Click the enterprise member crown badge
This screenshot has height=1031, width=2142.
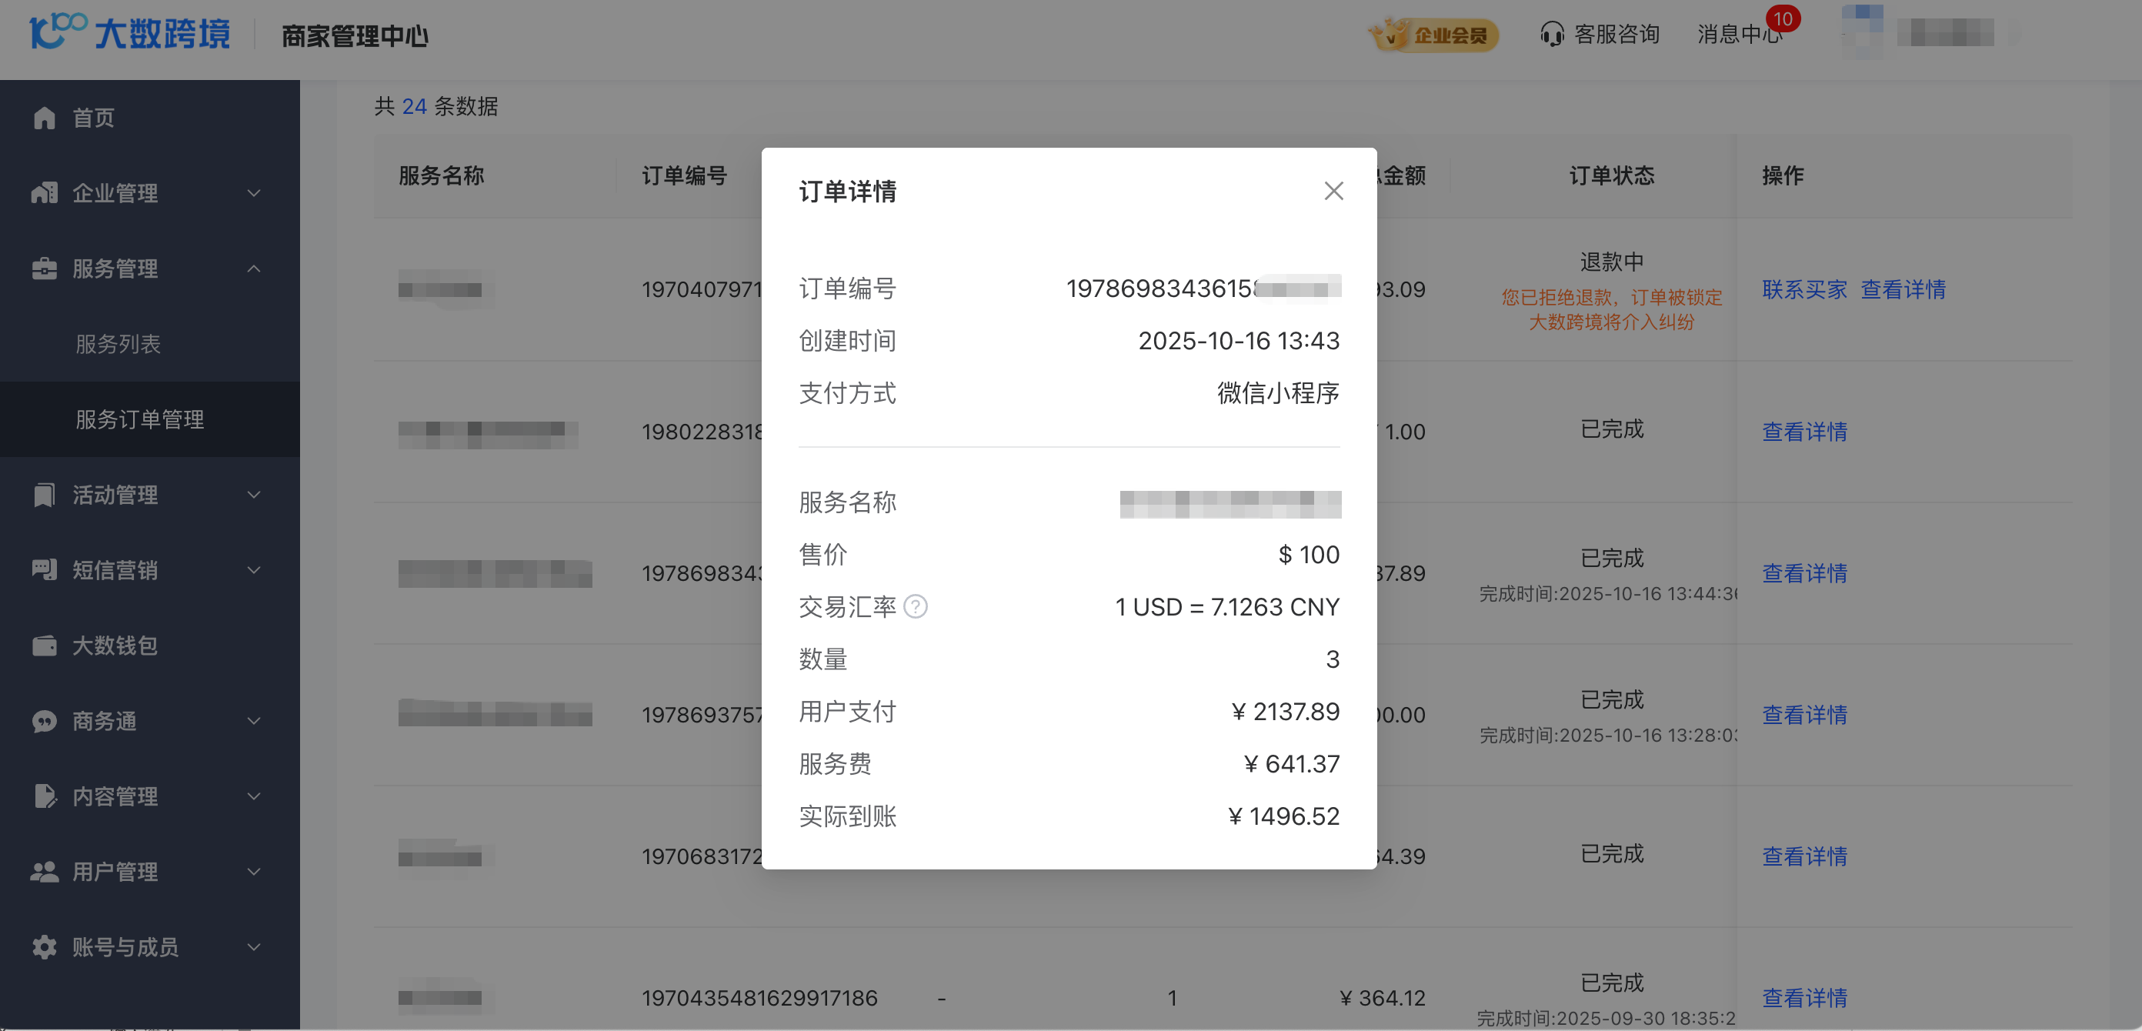(x=1433, y=35)
